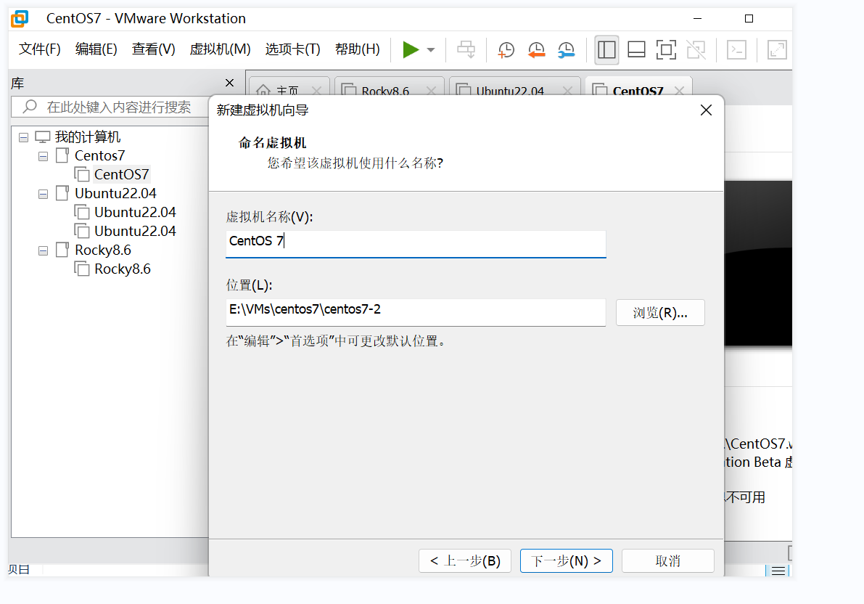This screenshot has width=864, height=604.
Task: Close the library panel
Action: 230,83
